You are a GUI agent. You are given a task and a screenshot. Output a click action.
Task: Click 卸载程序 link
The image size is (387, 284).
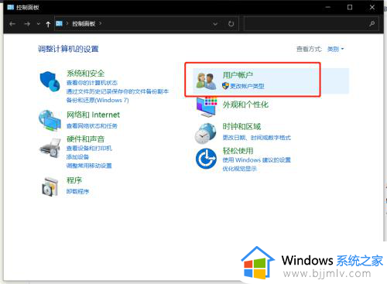[x=77, y=191]
